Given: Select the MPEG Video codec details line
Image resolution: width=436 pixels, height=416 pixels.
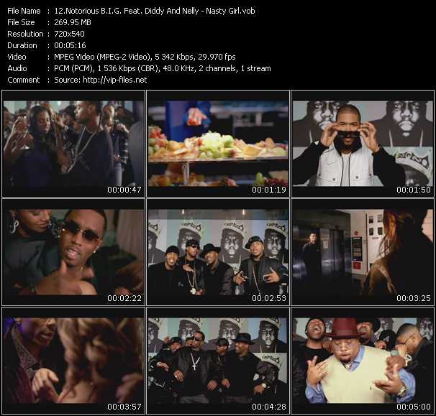Looking at the screenshot, I should click(145, 57).
